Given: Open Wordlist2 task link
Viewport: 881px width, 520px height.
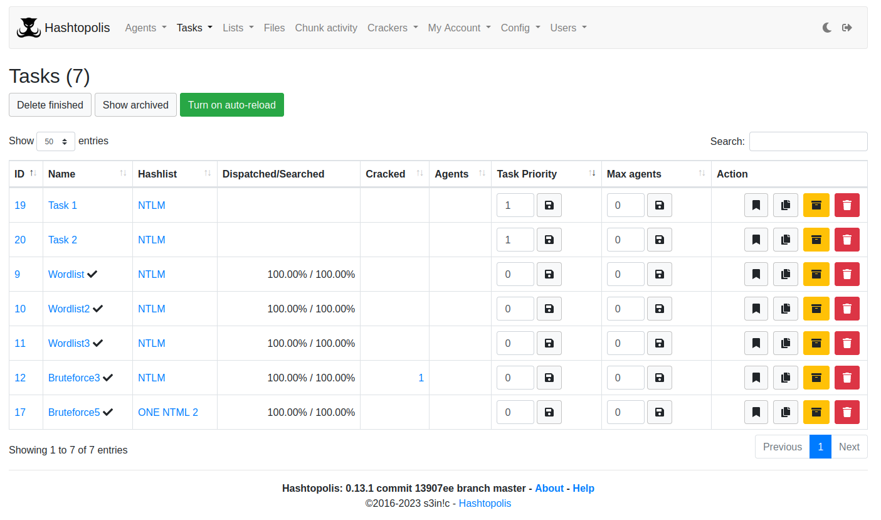Looking at the screenshot, I should (x=69, y=309).
